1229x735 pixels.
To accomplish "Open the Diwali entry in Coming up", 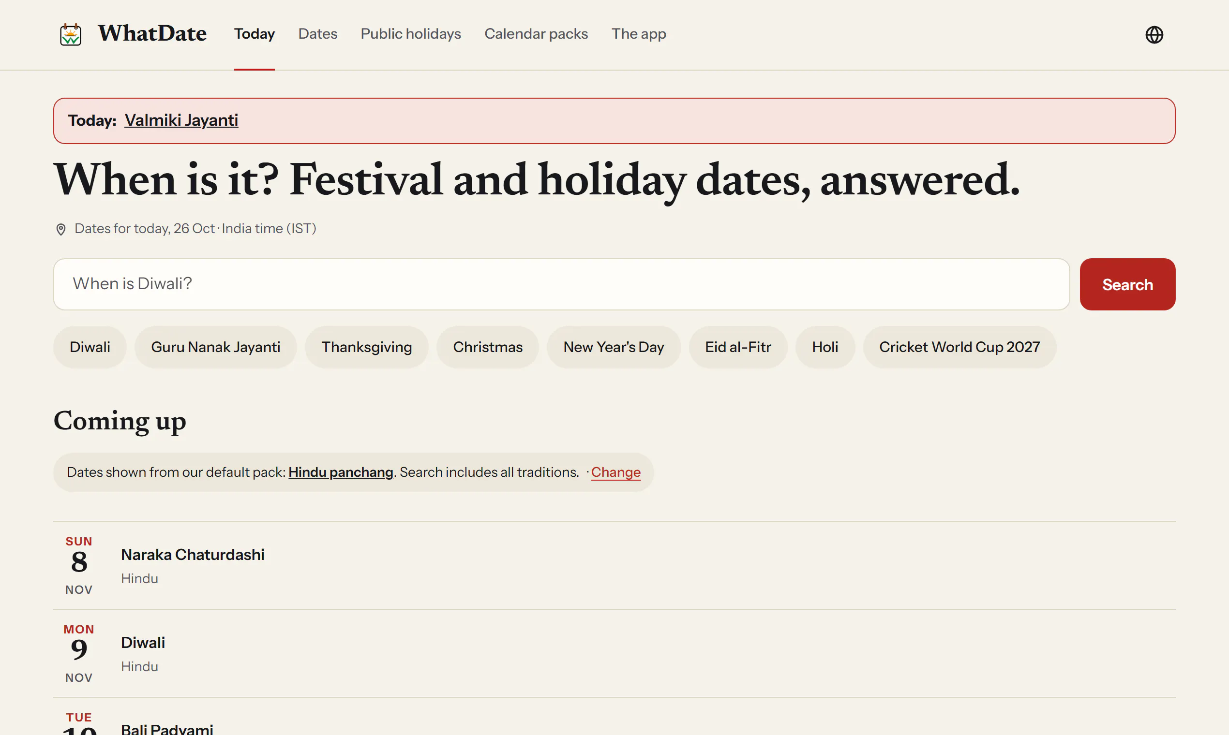I will point(614,654).
